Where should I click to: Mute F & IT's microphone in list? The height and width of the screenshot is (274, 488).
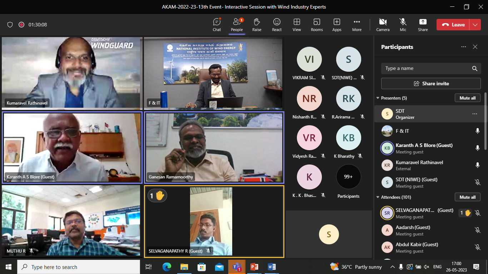[477, 131]
